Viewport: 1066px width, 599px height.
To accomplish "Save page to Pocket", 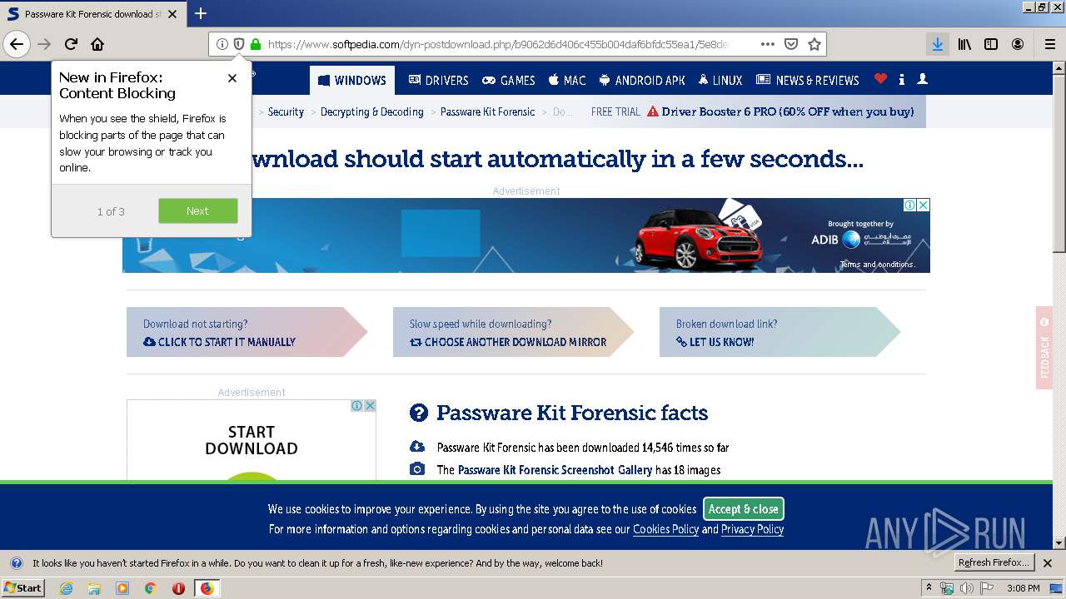I will pos(791,44).
